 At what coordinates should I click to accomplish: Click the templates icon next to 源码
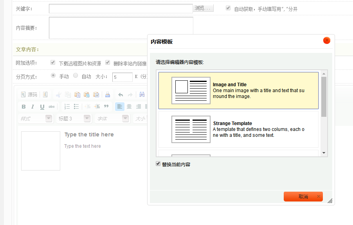[x=45, y=94]
